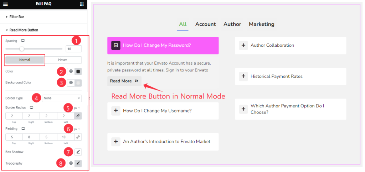Switch to the Normal state tab
The width and height of the screenshot is (365, 172).
(x=25, y=60)
